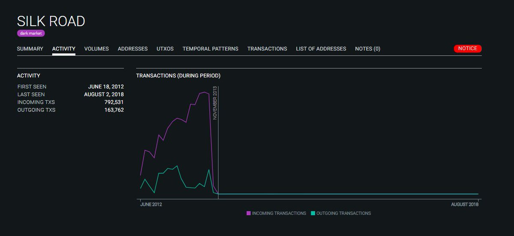Toggle the teal Outgoing Transactions legend swatch
This screenshot has height=236, width=514.
pyautogui.click(x=313, y=213)
